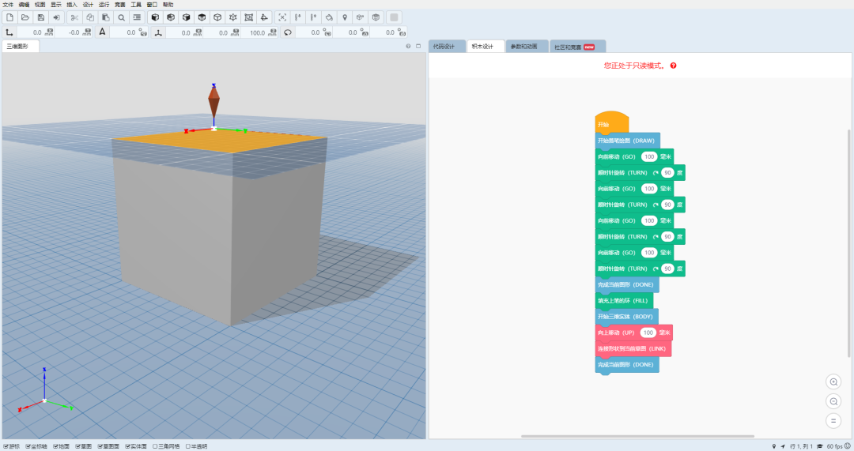Viewport: 854px width, 451px height.
Task: Click the zoom-out button in blocks workspace
Action: click(x=833, y=401)
